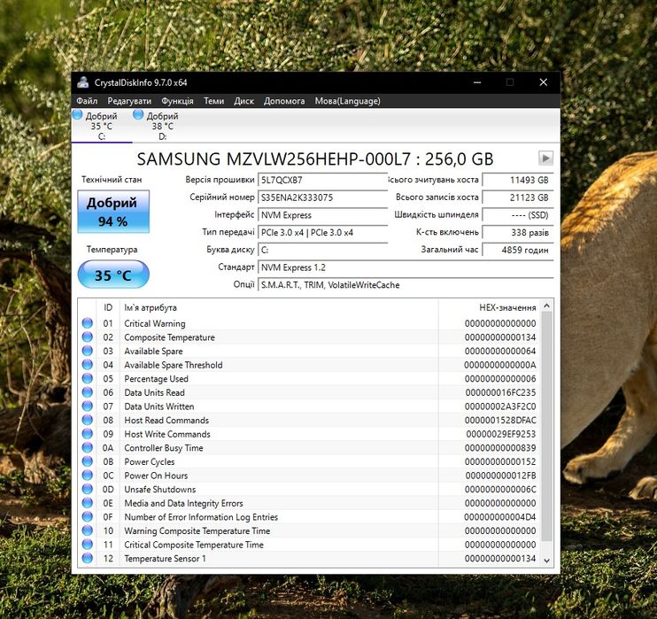The width and height of the screenshot is (657, 619).
Task: Click the drive letter field C:
Action: pos(322,250)
